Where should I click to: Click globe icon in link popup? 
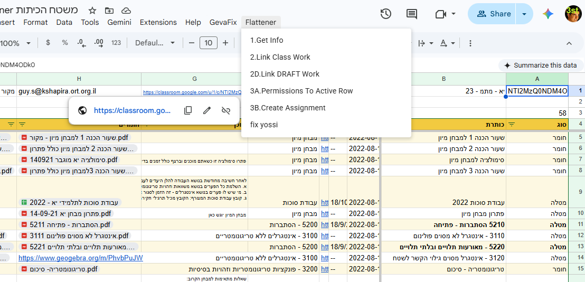[x=82, y=110]
